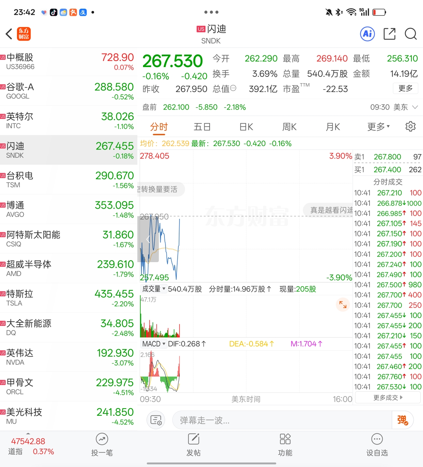423x467 pixels.
Task: Open the MACD indicator dropdown
Action: [x=154, y=344]
